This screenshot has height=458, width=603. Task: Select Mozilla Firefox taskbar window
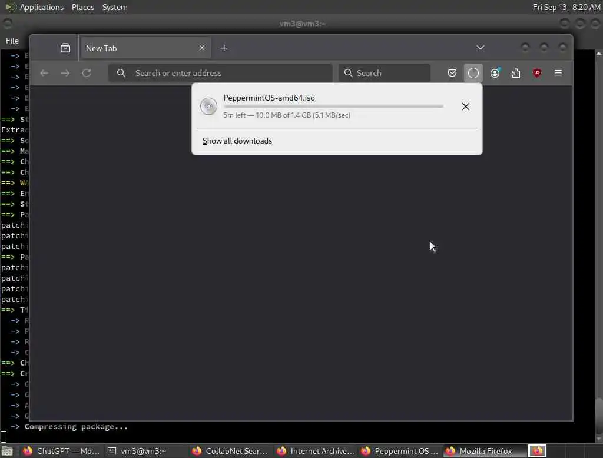[485, 451]
